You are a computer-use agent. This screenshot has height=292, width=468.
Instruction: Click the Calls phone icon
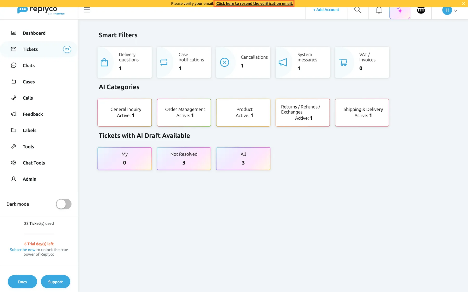pyautogui.click(x=14, y=98)
